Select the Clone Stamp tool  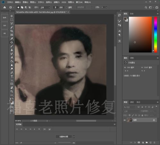(x=12, y=50)
